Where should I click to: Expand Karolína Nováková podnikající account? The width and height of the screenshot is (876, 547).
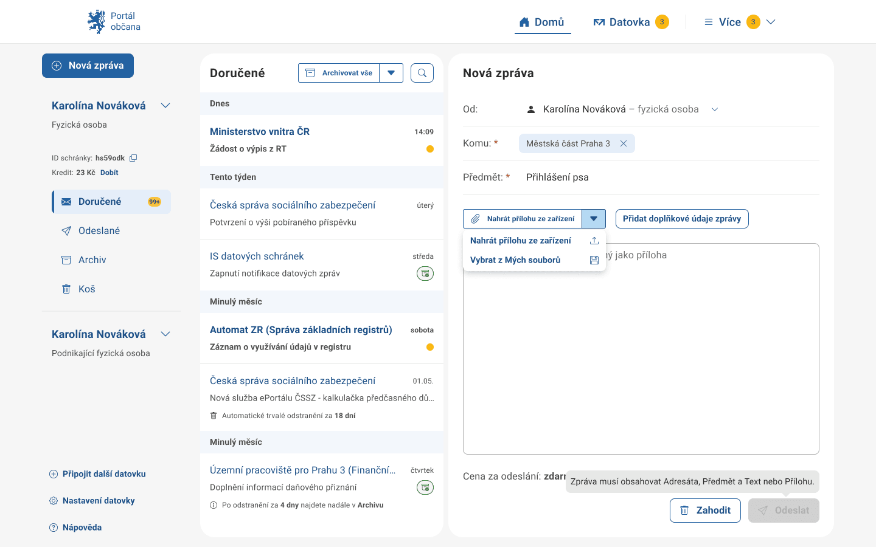click(x=165, y=334)
